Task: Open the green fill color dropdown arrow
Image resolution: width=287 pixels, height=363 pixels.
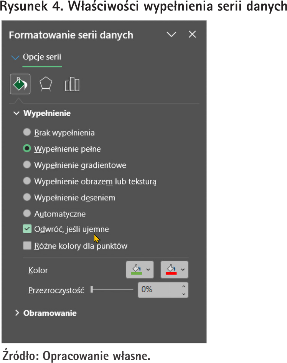Action: pyautogui.click(x=148, y=270)
